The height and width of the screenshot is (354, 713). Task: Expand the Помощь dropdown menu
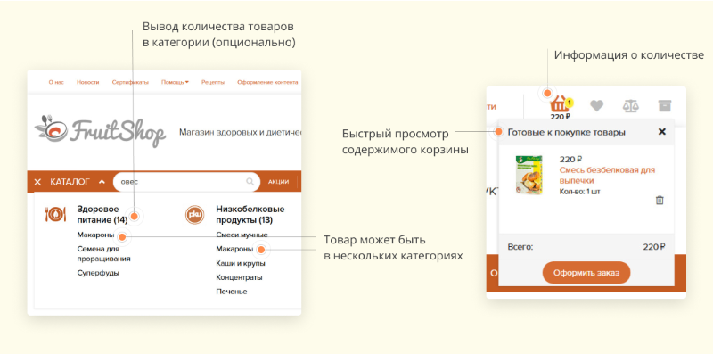click(x=175, y=82)
